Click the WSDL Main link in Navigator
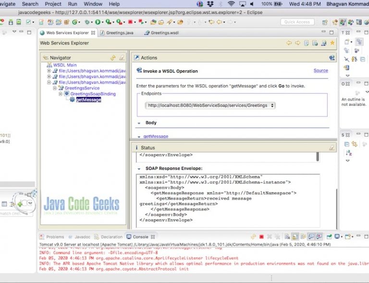 click(65, 65)
